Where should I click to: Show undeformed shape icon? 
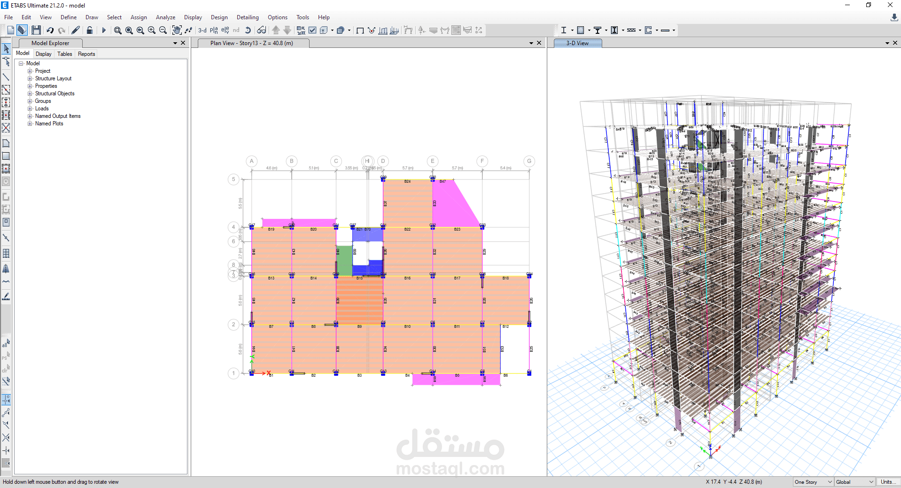click(360, 30)
